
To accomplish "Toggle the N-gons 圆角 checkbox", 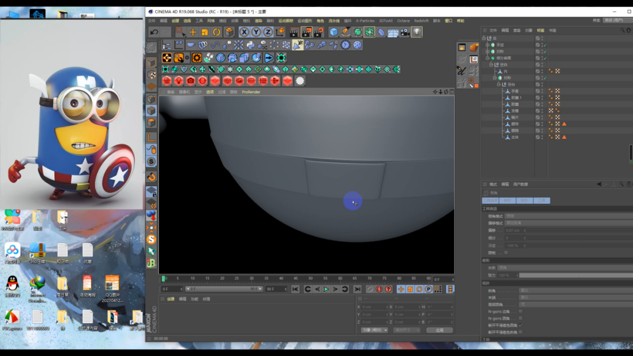I will (521, 318).
